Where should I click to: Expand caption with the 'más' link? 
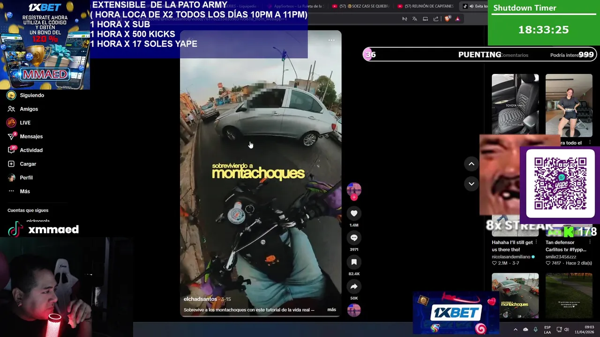(331, 310)
